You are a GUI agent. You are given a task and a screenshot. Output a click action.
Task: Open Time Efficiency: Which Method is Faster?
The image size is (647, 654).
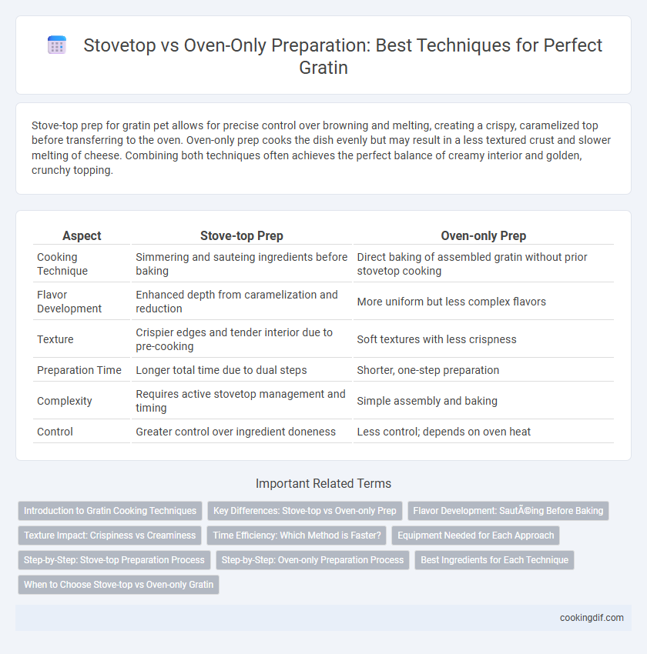click(297, 536)
